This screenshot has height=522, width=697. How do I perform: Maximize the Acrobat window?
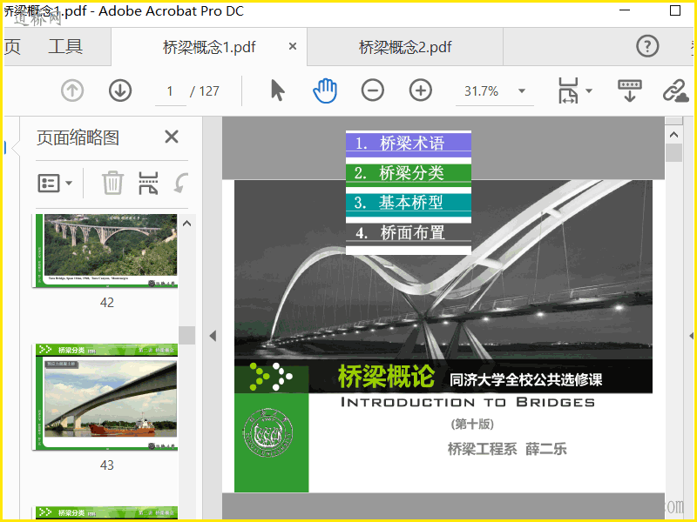pyautogui.click(x=674, y=10)
